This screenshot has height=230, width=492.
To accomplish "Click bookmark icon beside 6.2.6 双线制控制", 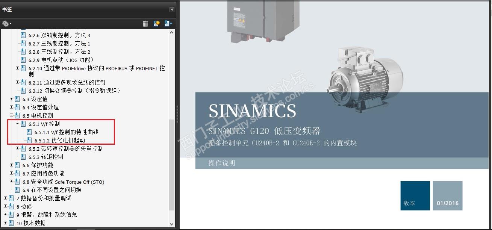I will point(23,35).
